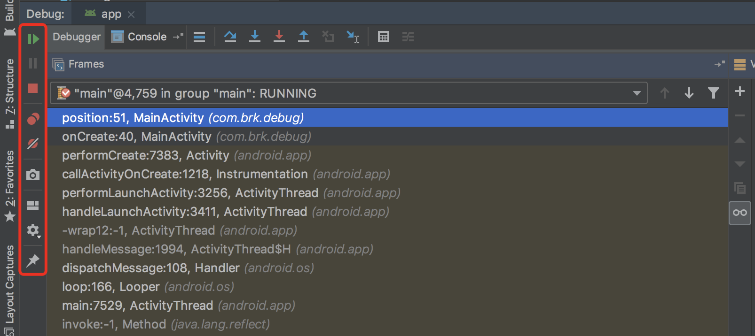
Task: Add a new watch with plus icon
Action: coord(740,91)
